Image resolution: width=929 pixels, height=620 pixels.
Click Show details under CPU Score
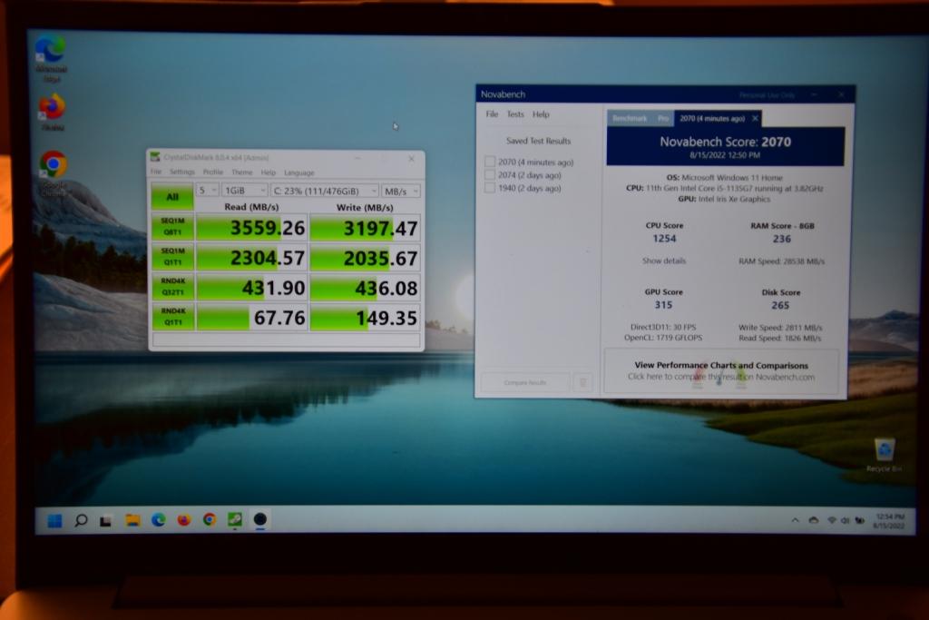pyautogui.click(x=663, y=261)
